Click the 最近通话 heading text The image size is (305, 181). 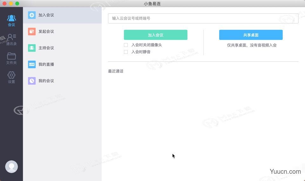point(116,71)
